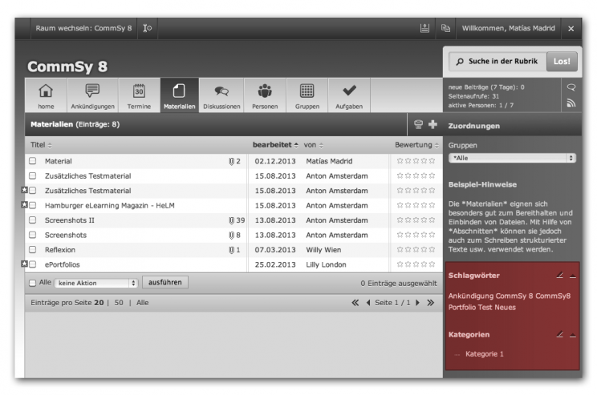Show 20 entries per page
This screenshot has width=597, height=395.
point(99,303)
